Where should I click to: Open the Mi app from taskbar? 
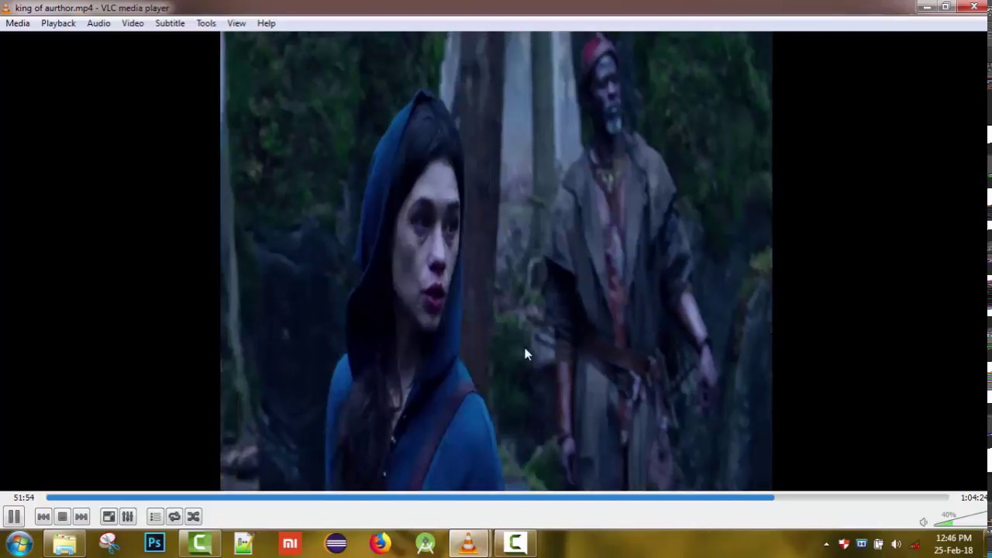(x=290, y=543)
